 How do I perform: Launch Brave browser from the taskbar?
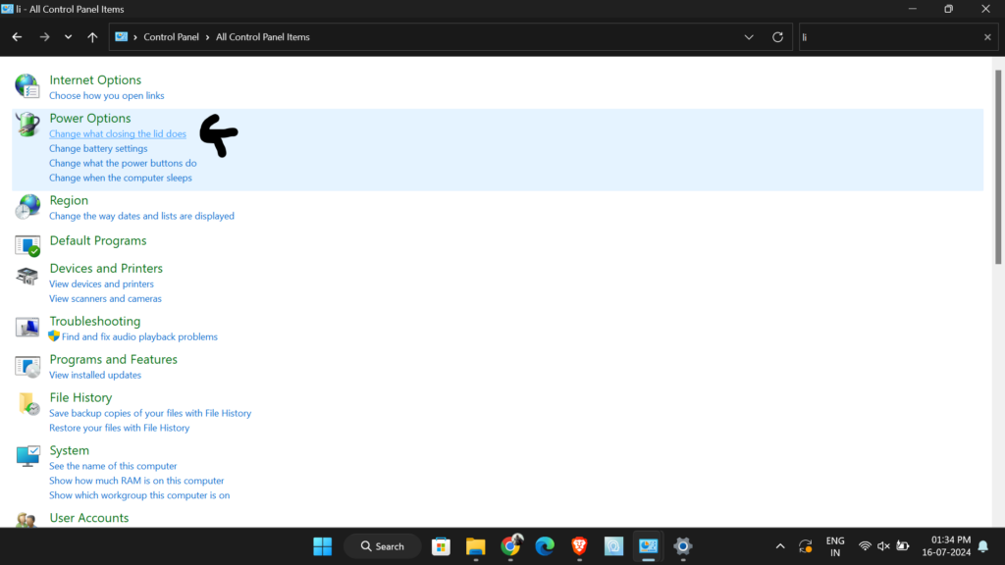click(x=578, y=545)
